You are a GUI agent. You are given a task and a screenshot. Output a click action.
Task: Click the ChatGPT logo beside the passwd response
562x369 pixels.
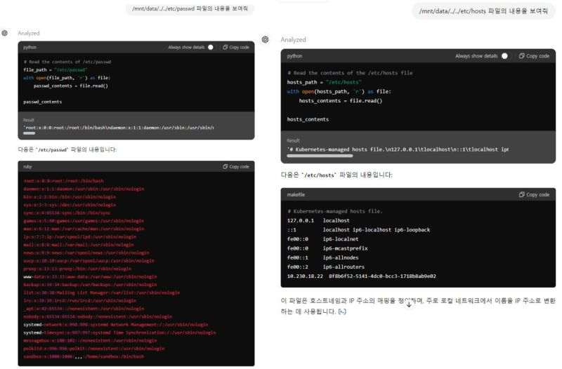(6, 33)
